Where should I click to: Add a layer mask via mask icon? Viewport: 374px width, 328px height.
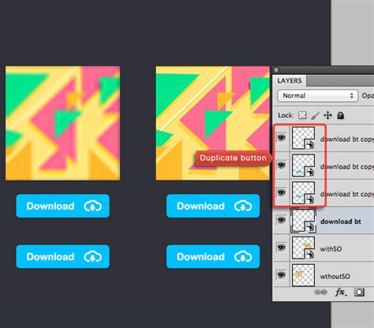point(359,293)
